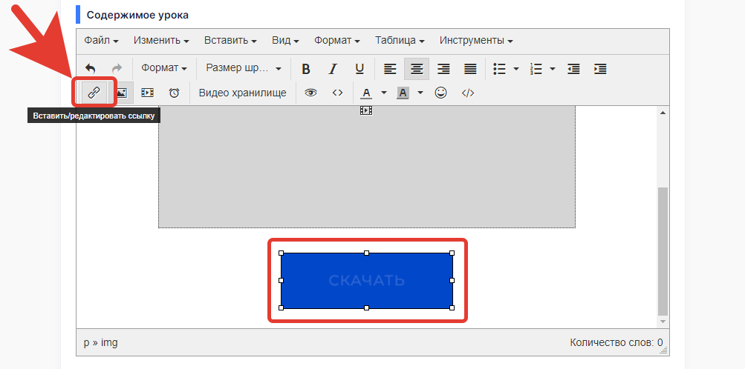745x369 pixels.
Task: Click the editor resize grip handle
Action: point(665,350)
